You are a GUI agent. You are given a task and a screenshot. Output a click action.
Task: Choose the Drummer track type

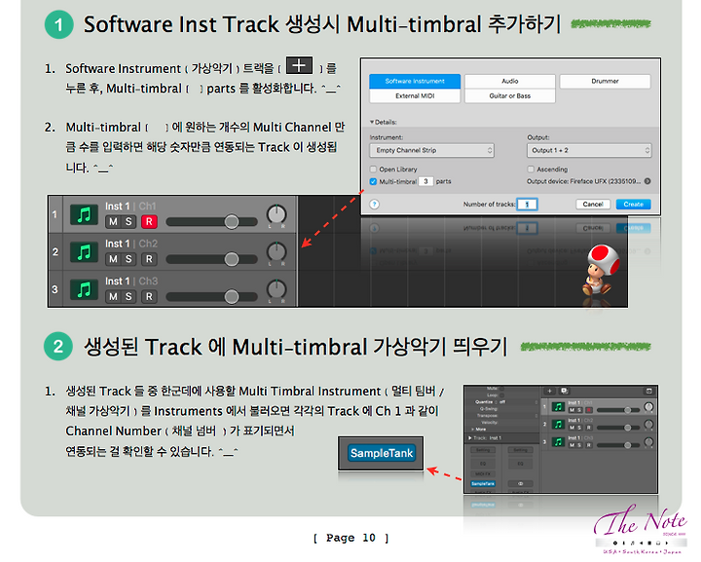605,81
